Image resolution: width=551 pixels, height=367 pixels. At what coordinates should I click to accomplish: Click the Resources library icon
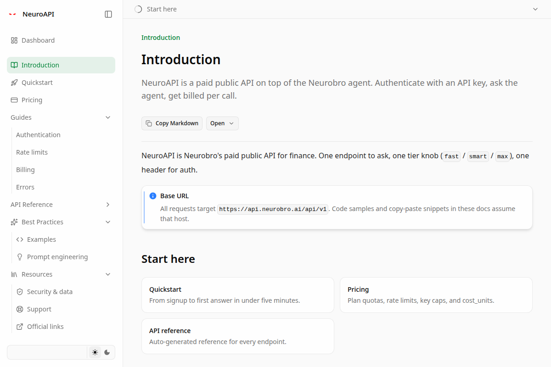(14, 274)
